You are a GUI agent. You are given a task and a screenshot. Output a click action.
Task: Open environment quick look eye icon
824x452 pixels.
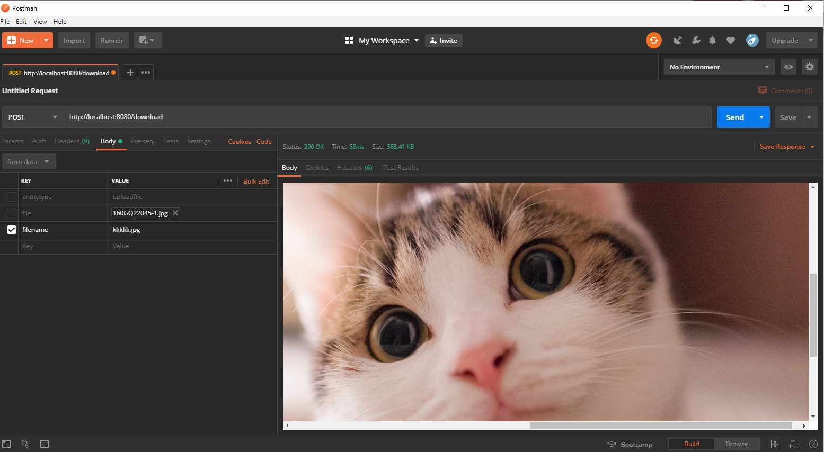[788, 67]
